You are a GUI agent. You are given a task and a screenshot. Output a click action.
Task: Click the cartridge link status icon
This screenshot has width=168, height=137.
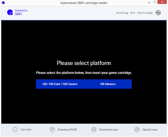pos(158,13)
